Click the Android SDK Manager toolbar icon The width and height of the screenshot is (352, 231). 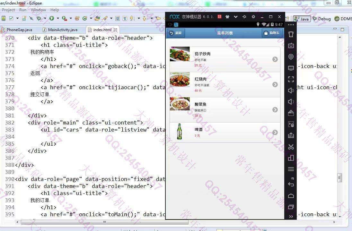click(x=3, y=18)
